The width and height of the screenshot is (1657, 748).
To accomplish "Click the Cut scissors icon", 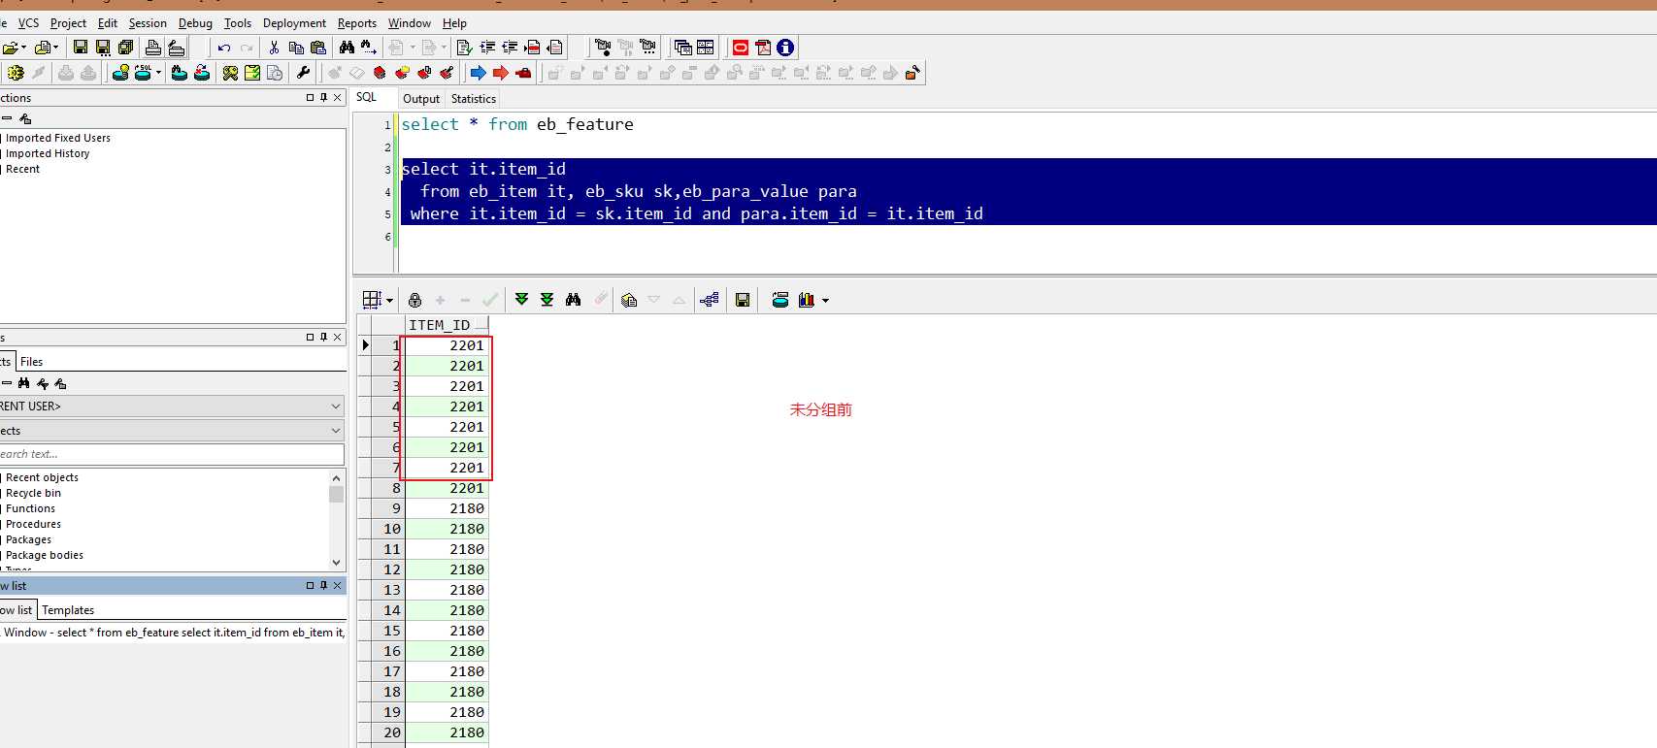I will pyautogui.click(x=274, y=48).
